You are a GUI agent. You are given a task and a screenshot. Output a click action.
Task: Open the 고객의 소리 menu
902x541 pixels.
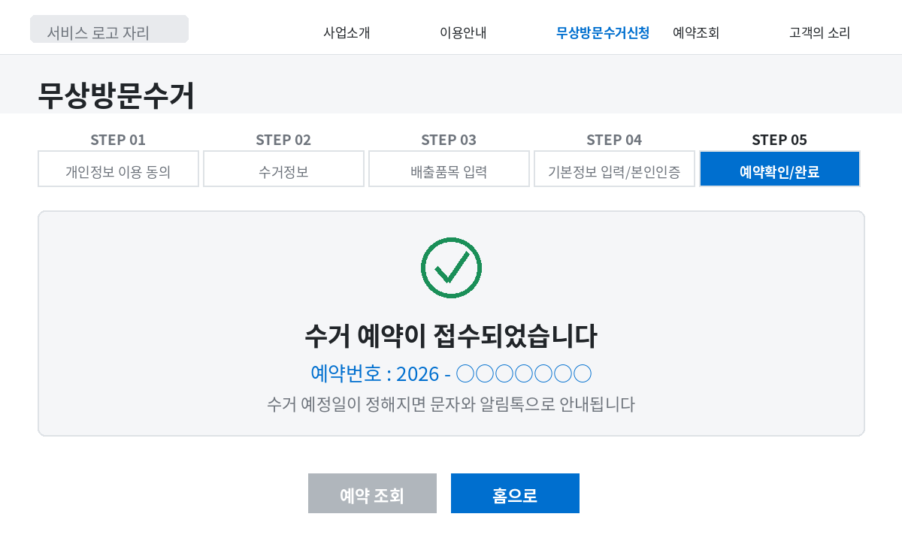[x=819, y=32]
